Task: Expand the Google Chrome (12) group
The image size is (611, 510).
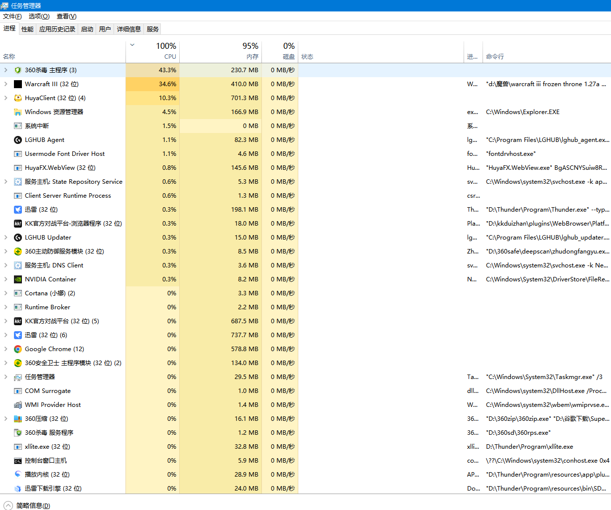Action: (x=6, y=349)
